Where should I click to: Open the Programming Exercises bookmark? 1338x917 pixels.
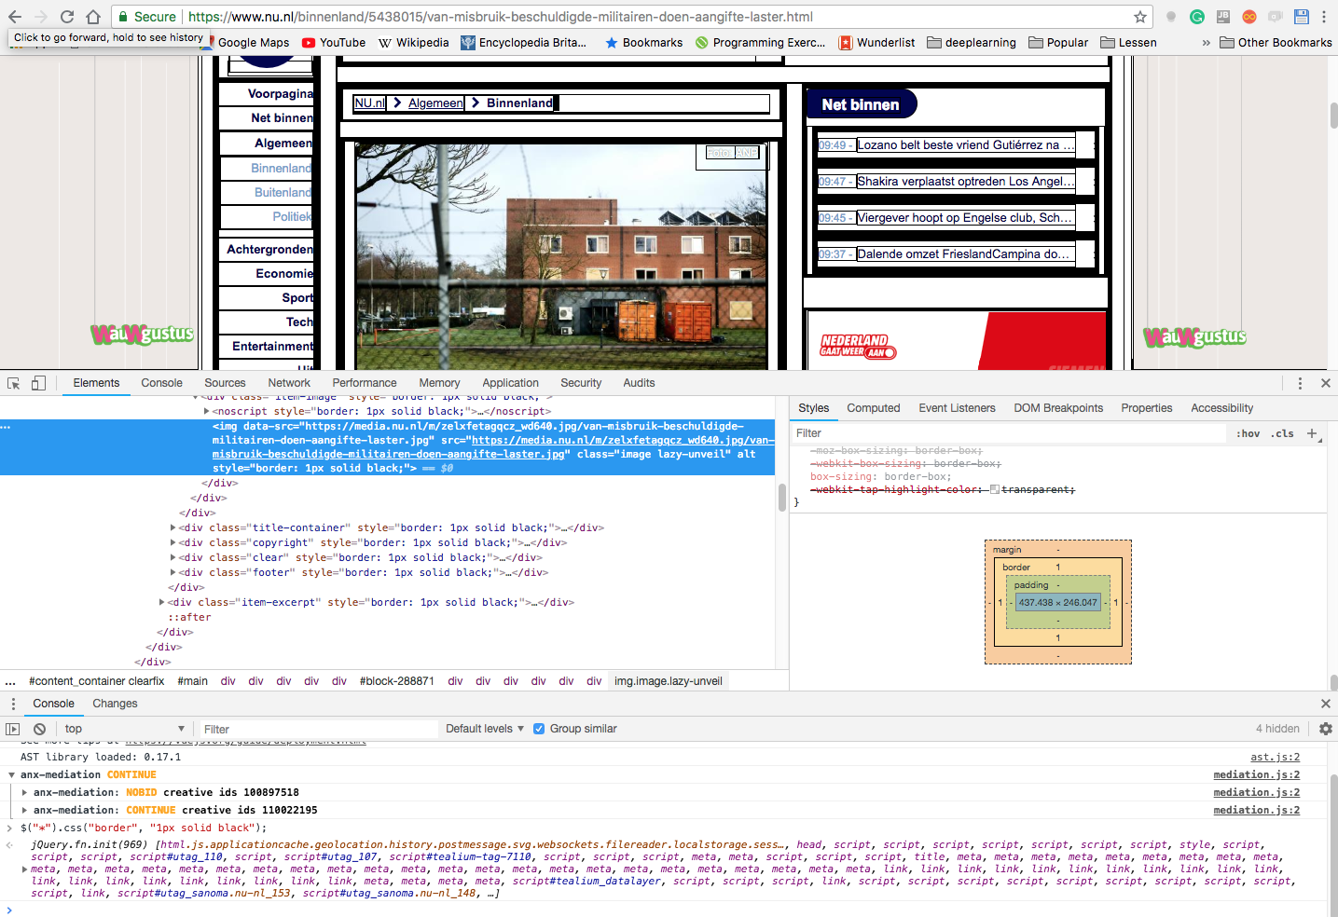click(x=760, y=43)
